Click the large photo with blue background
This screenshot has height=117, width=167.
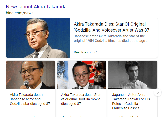pyautogui.click(x=38, y=38)
